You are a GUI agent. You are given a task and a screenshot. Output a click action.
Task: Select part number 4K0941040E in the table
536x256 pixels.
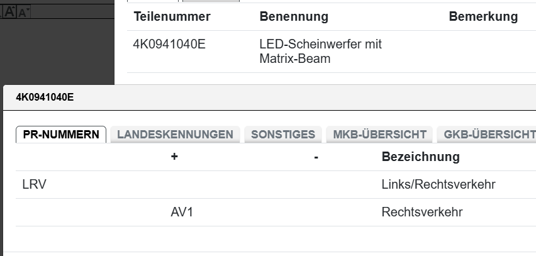point(169,45)
